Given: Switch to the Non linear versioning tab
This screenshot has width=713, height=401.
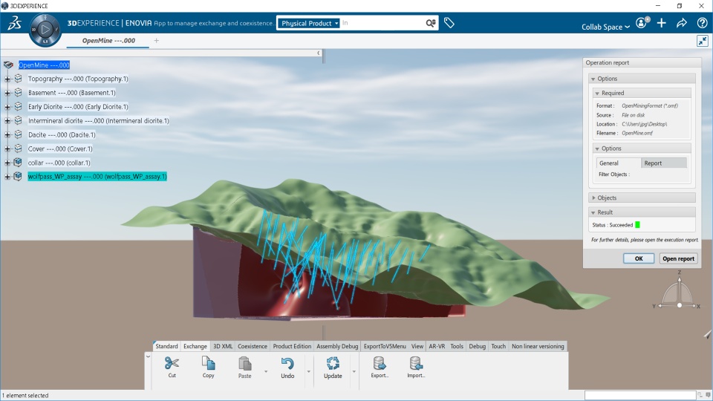Looking at the screenshot, I should tap(538, 347).
